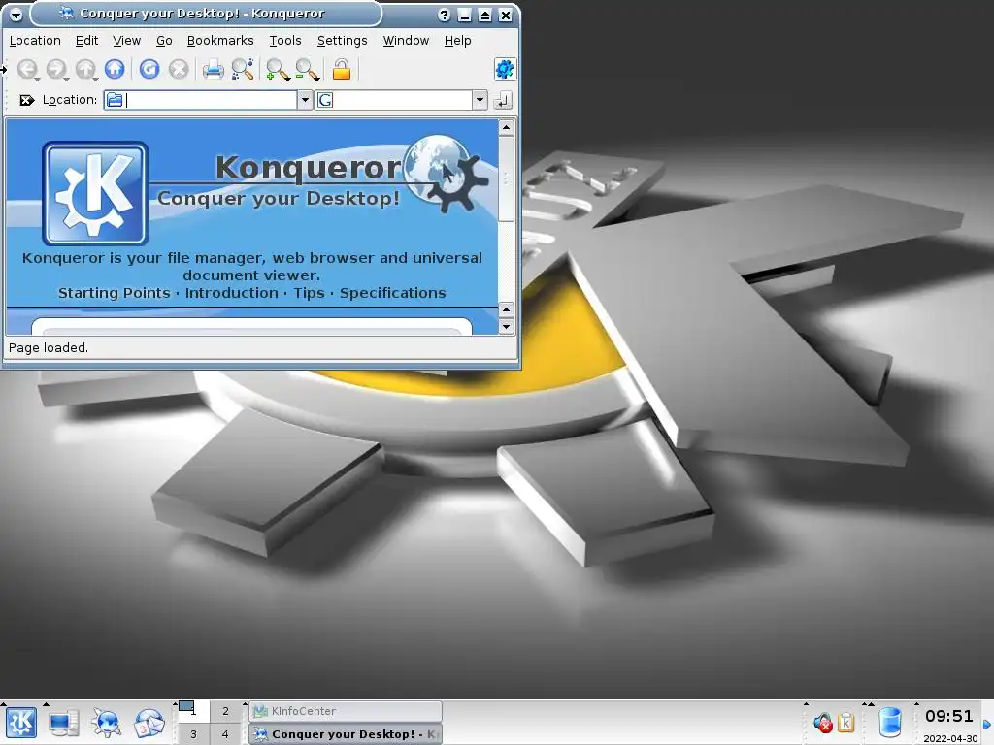Open the Settings menu
Screen dimensions: 994x745
343,41
